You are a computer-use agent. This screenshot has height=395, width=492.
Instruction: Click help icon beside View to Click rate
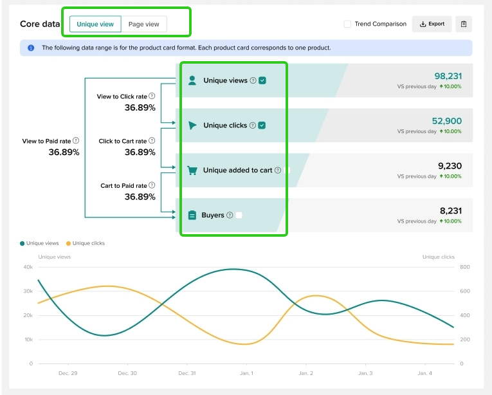(152, 96)
